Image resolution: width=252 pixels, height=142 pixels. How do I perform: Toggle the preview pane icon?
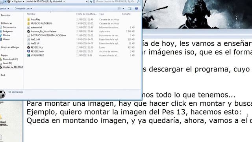point(130,8)
